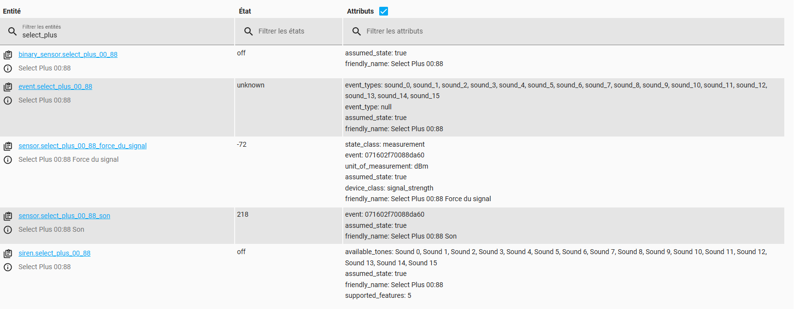Copy entity ID siren.select_plus_00_88
This screenshot has height=309, width=794.
8,254
